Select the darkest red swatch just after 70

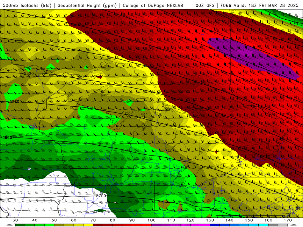[98, 225]
